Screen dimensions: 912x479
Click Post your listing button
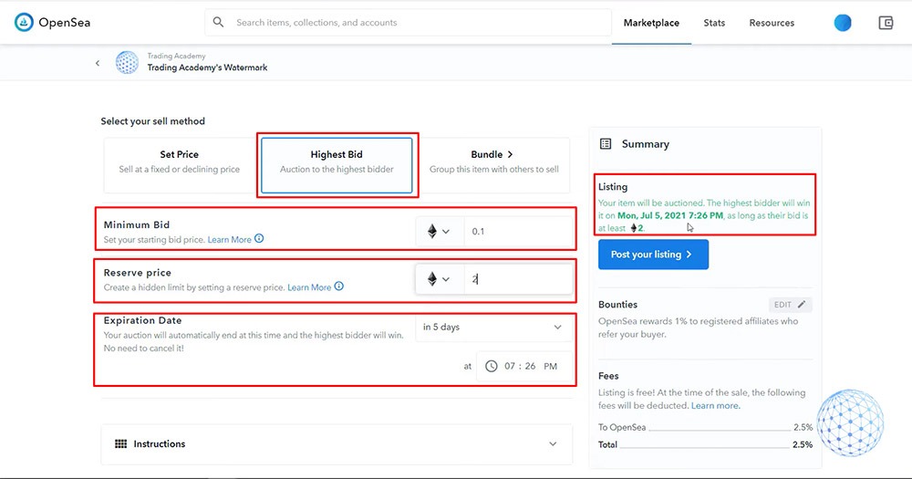pos(653,255)
